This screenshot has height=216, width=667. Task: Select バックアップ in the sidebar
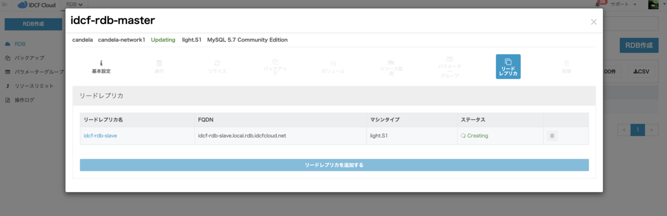click(x=29, y=58)
